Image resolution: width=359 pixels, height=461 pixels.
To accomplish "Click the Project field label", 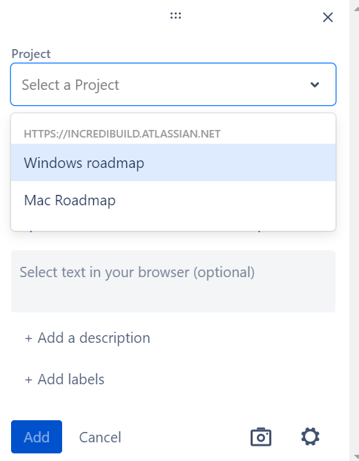I will [x=31, y=54].
